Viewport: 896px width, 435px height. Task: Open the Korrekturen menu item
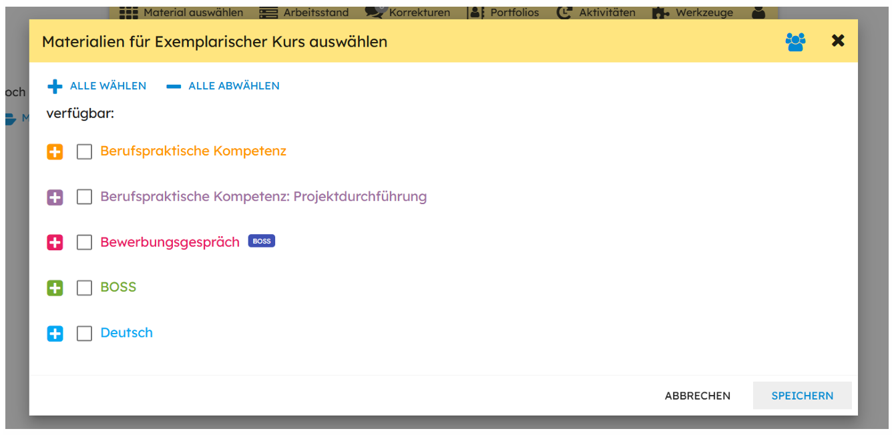coord(408,12)
